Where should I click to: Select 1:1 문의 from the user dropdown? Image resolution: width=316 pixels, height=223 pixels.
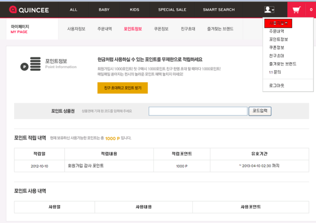coord(275,72)
